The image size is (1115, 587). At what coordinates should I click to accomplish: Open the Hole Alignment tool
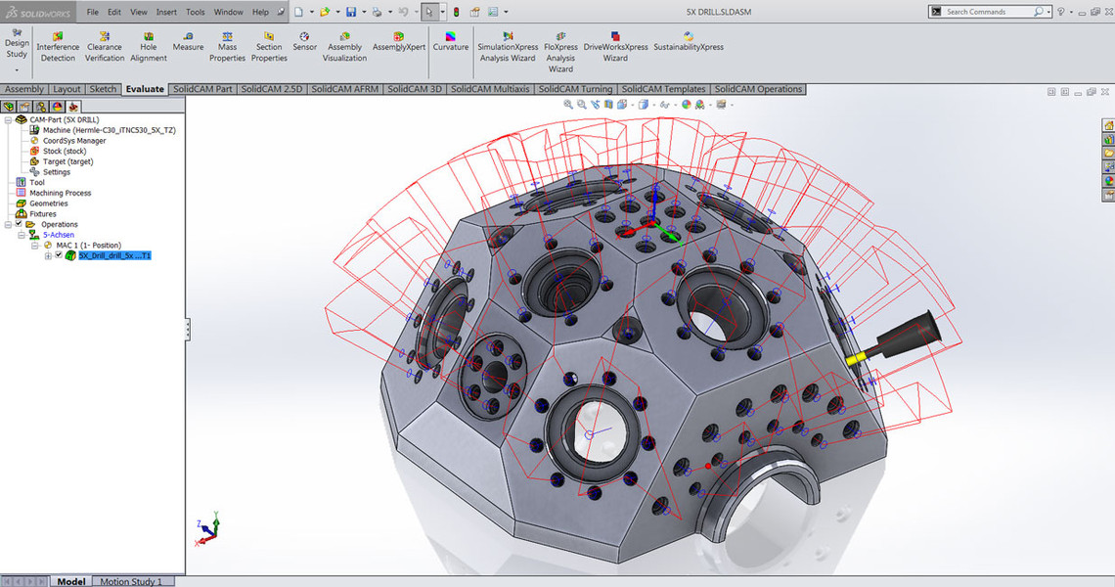point(148,36)
